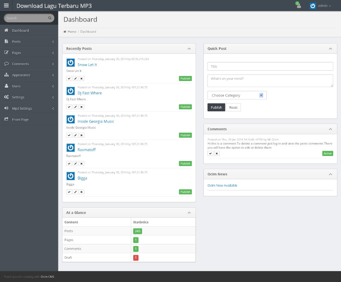Toggle the Publish status badge for Raxmatoff
This screenshot has height=282, width=341.
click(185, 164)
